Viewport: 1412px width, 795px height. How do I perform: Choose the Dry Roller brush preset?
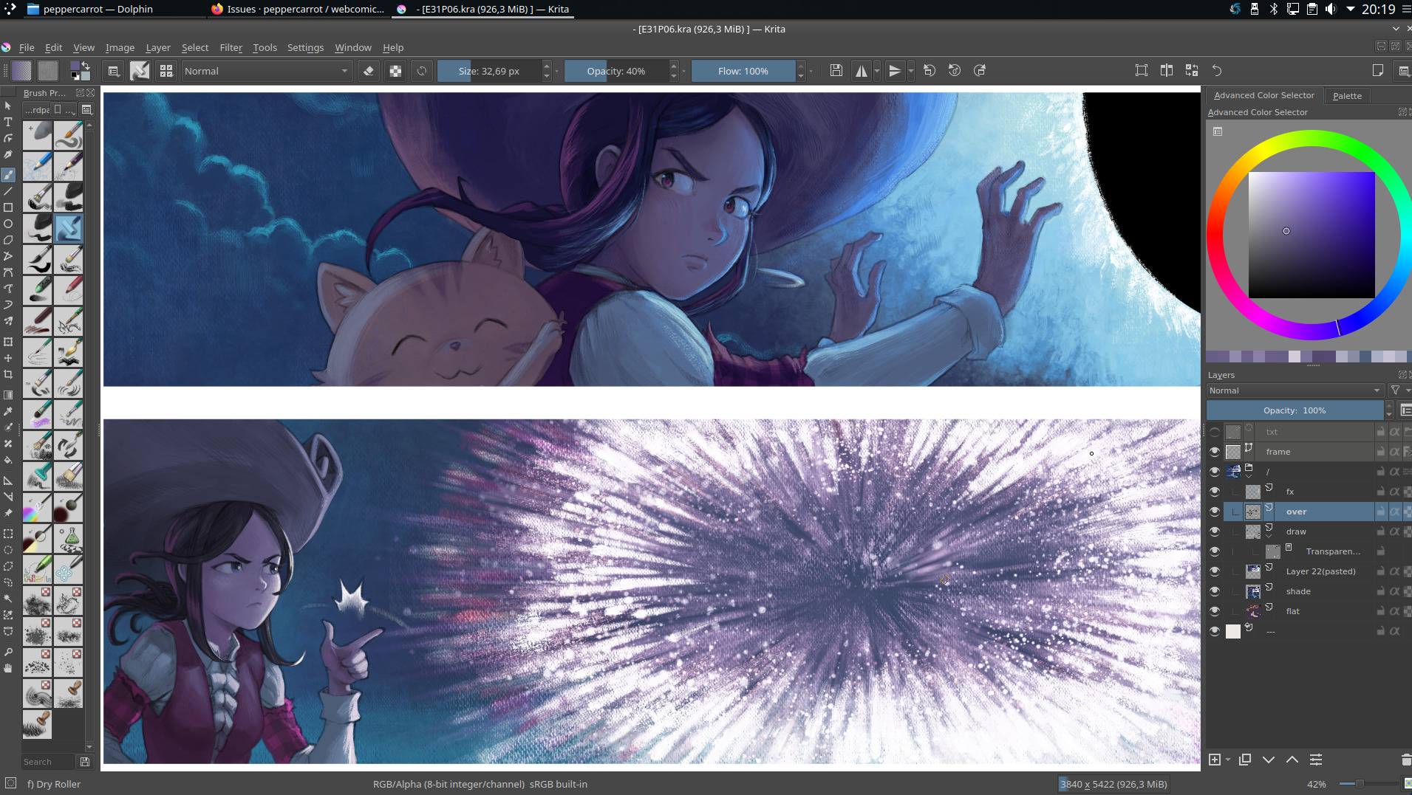pos(68,229)
